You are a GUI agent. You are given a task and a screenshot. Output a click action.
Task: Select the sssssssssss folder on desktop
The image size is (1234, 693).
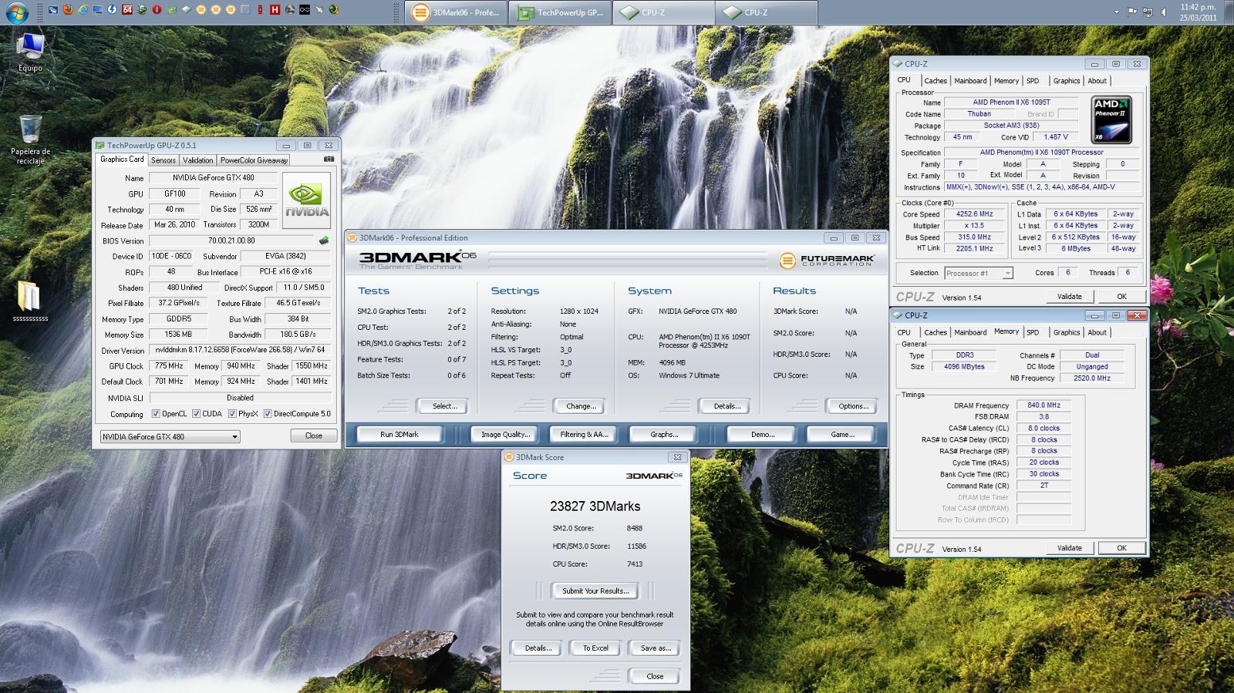click(x=30, y=301)
